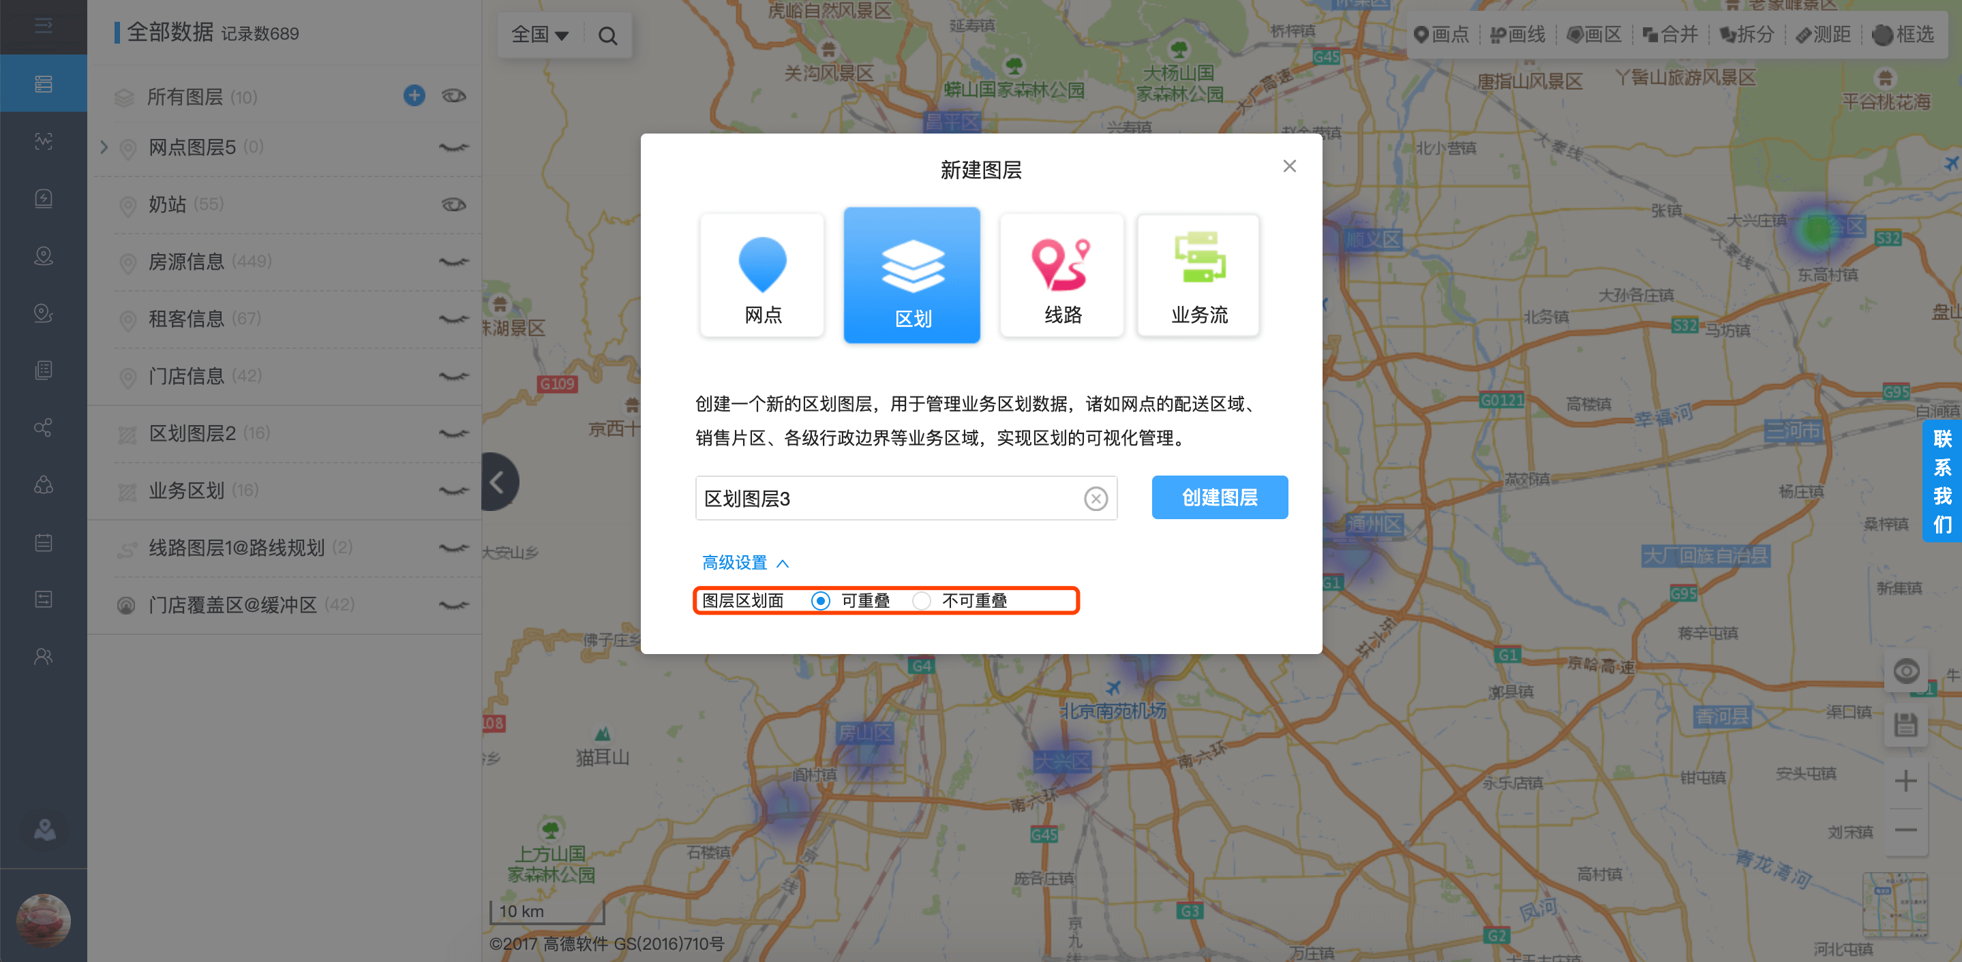1962x962 pixels.
Task: Collapse the left layer panel arrow
Action: tap(499, 482)
